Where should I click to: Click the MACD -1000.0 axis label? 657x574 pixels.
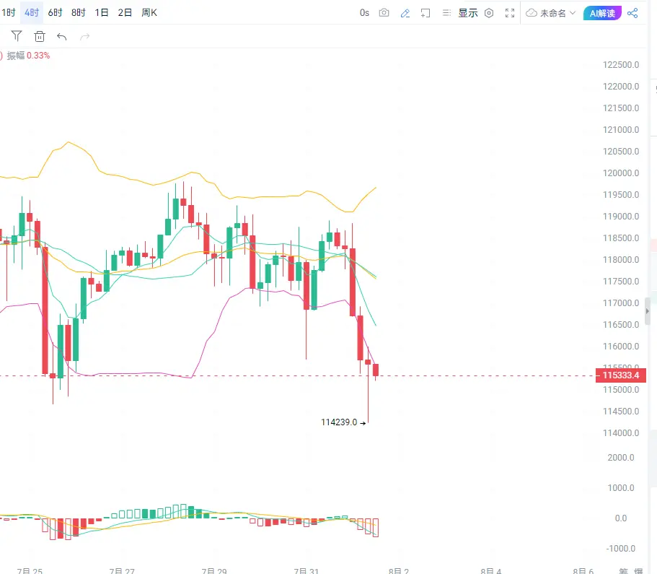click(620, 549)
